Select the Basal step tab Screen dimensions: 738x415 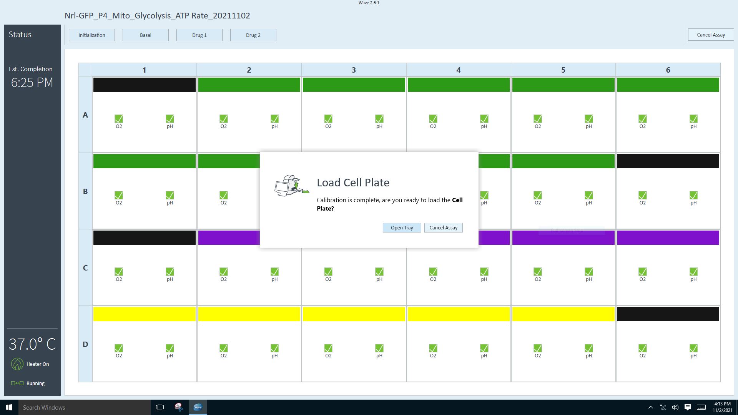pyautogui.click(x=146, y=35)
